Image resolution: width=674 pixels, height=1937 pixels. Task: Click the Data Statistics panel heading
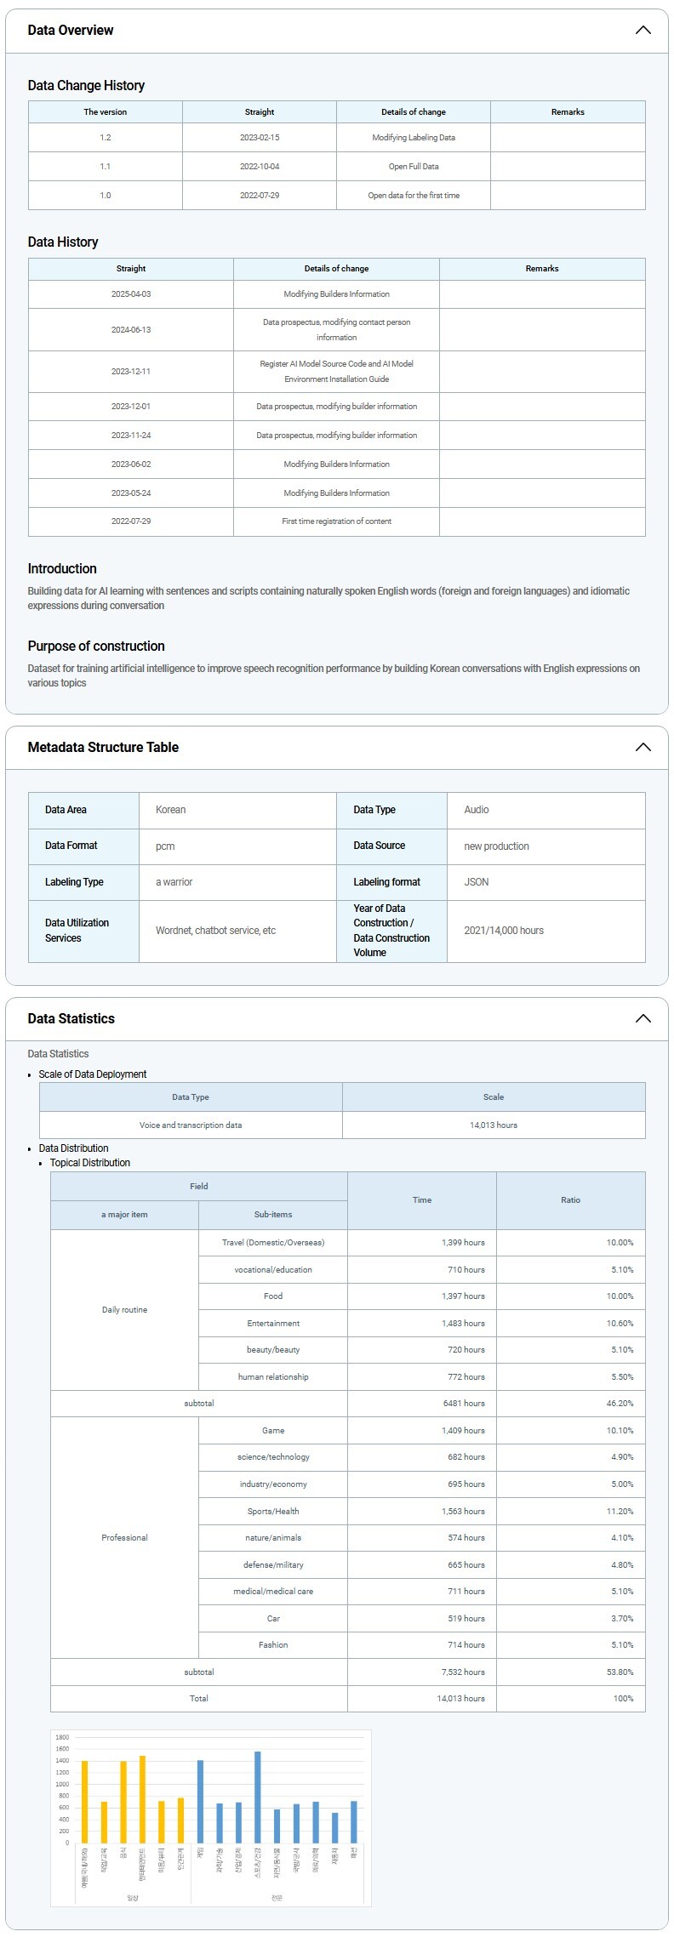pyautogui.click(x=71, y=1019)
